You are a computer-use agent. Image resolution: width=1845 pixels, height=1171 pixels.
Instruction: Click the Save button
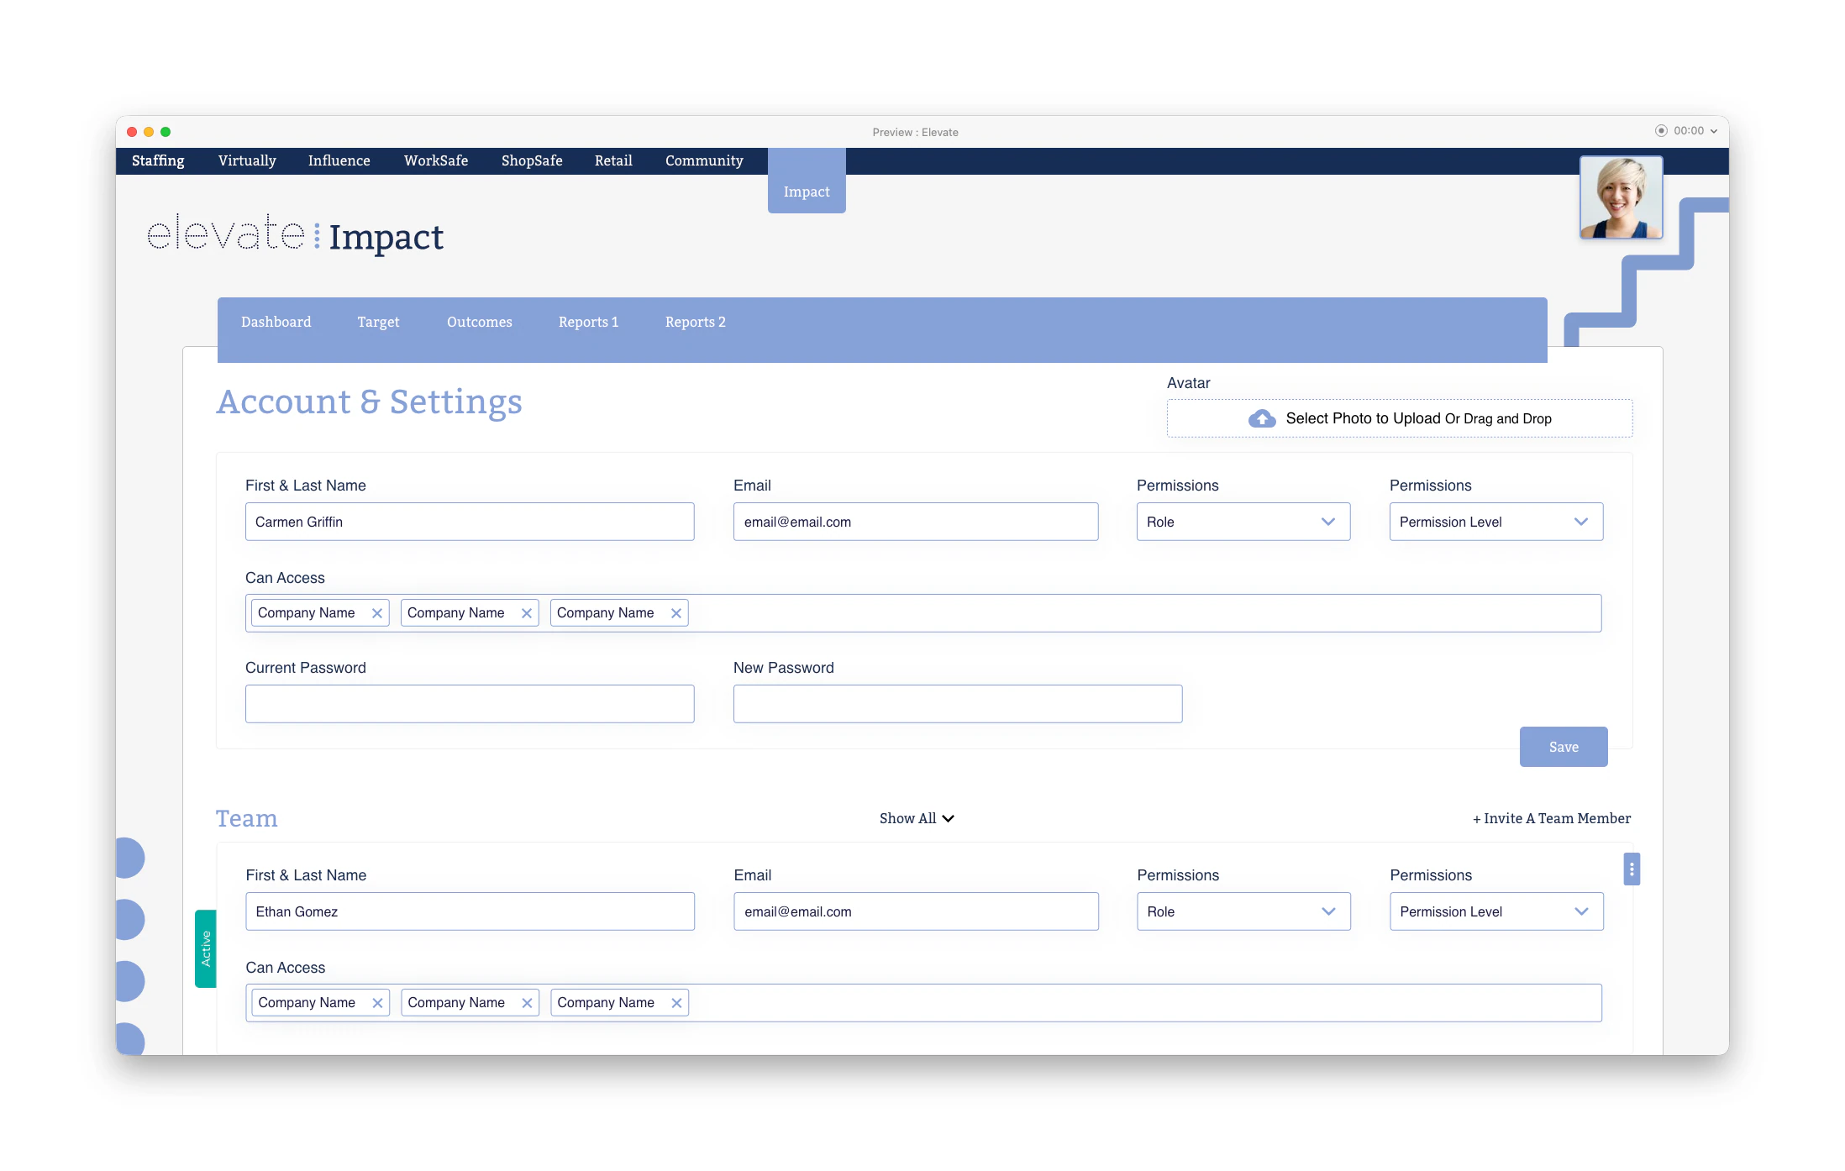(x=1564, y=747)
